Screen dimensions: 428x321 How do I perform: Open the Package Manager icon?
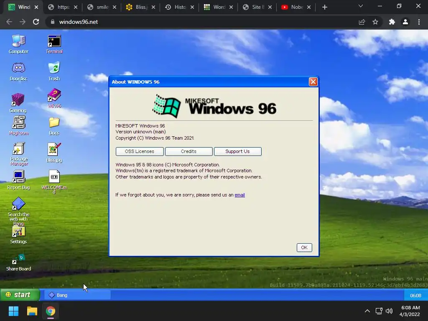click(18, 154)
